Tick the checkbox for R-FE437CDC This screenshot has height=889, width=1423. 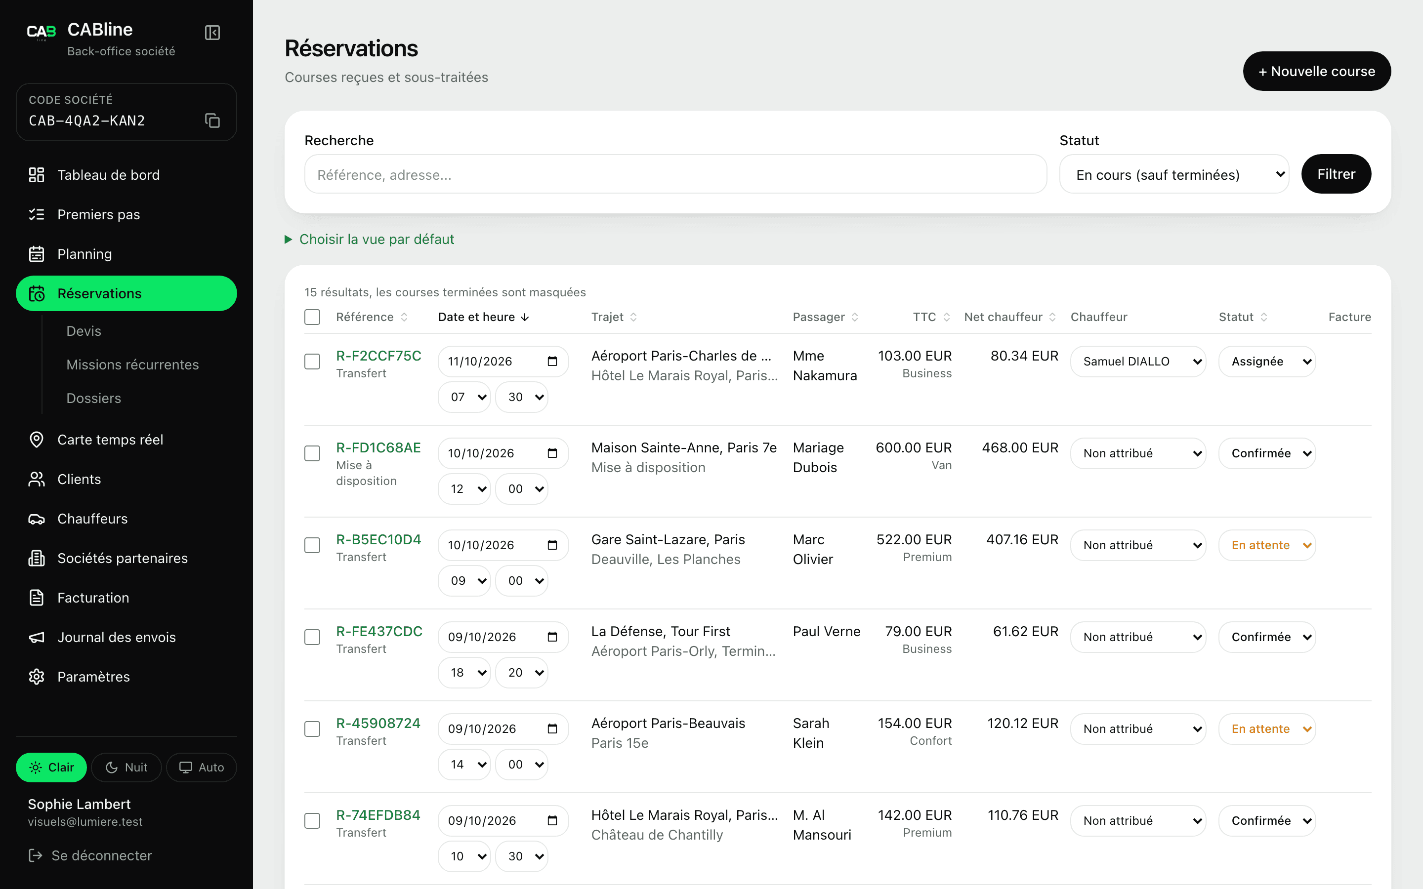click(x=312, y=637)
